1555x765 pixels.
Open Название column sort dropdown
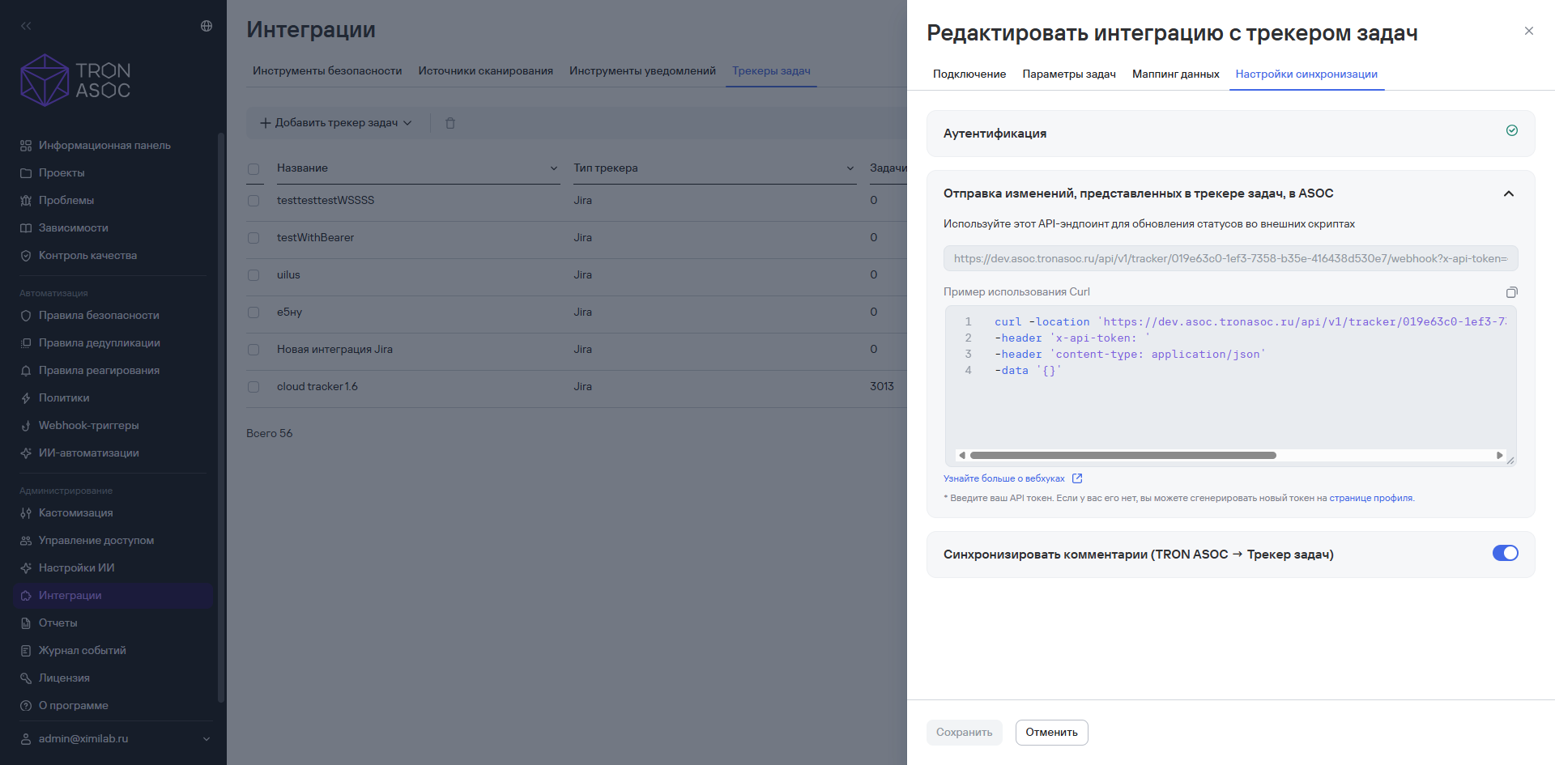coord(554,168)
